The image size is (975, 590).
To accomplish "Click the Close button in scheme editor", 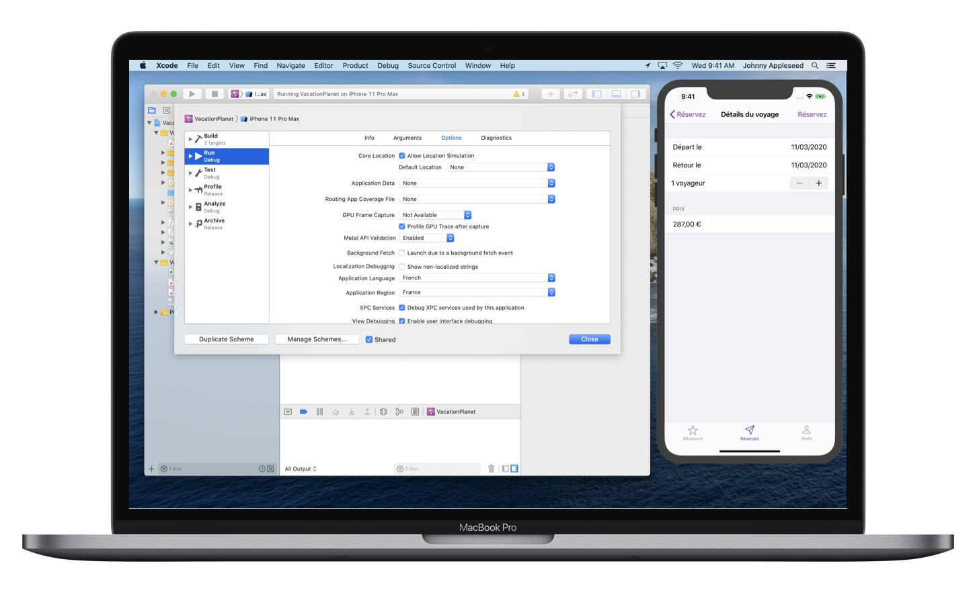I will [589, 339].
